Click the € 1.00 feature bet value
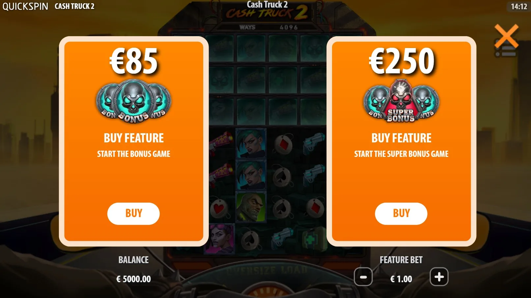 (x=401, y=279)
